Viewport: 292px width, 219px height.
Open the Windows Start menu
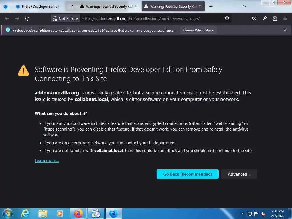pos(7,213)
